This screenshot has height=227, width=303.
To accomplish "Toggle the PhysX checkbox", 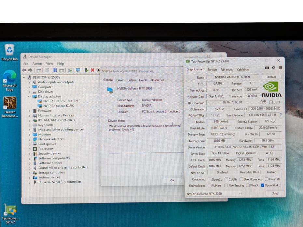I will click(248, 185).
